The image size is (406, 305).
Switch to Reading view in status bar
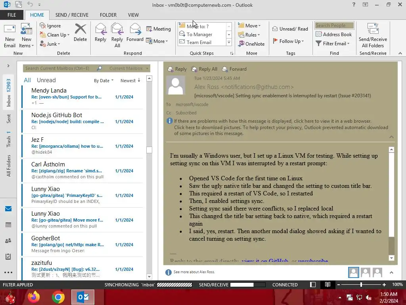point(327,284)
